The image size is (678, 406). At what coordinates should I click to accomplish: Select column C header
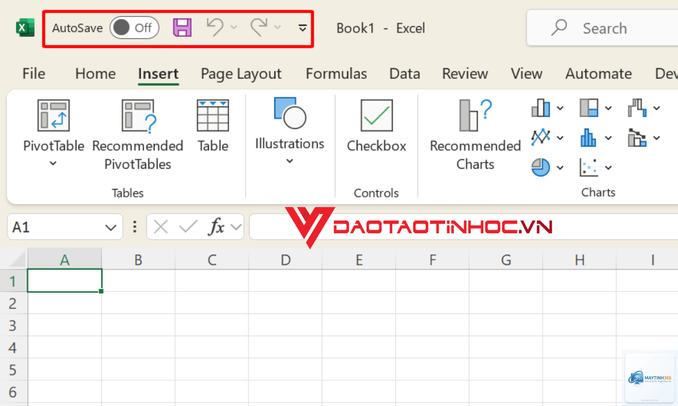(212, 260)
